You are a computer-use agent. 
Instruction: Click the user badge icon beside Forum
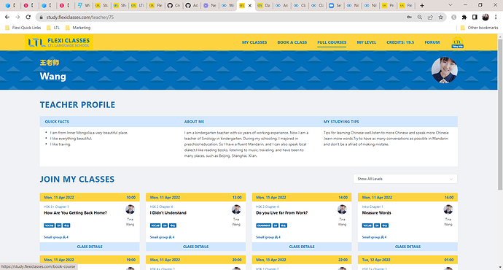(x=457, y=42)
